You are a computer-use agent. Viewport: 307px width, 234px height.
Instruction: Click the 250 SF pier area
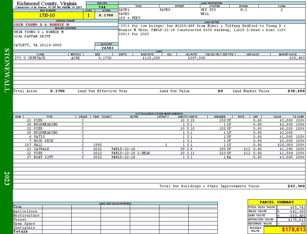[225, 120]
